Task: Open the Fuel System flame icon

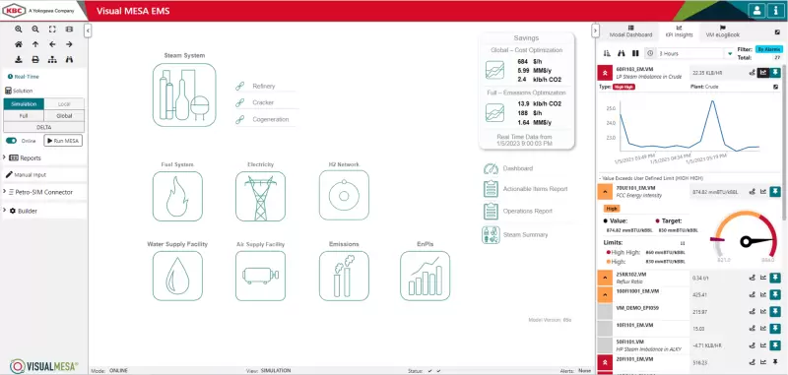Action: (177, 196)
